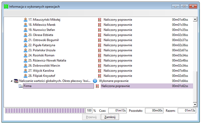Click the blue info icon next to Wykonane poprawnie
This screenshot has width=201, height=124.
tap(95, 81)
